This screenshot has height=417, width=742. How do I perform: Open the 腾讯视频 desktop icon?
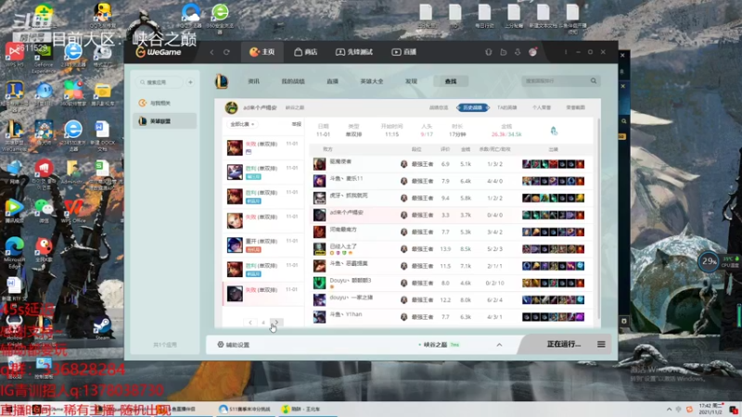[15, 211]
